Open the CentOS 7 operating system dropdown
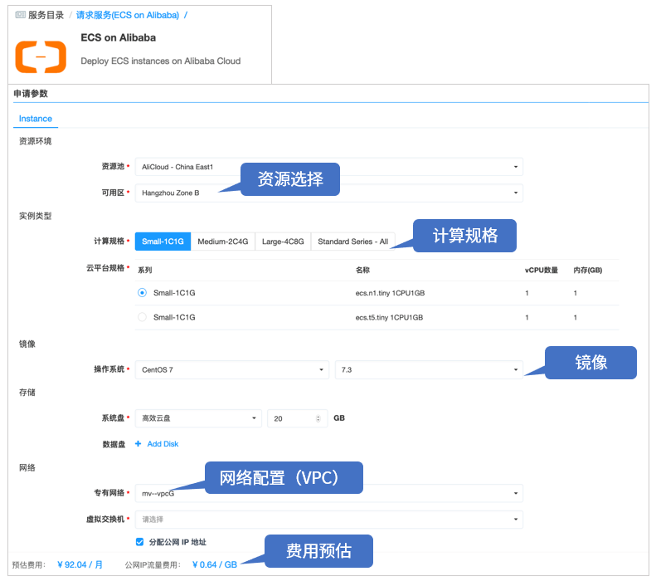656x581 pixels. [231, 369]
